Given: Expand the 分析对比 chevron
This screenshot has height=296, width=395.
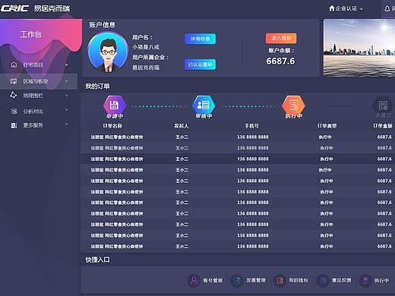Looking at the screenshot, I should (x=66, y=110).
